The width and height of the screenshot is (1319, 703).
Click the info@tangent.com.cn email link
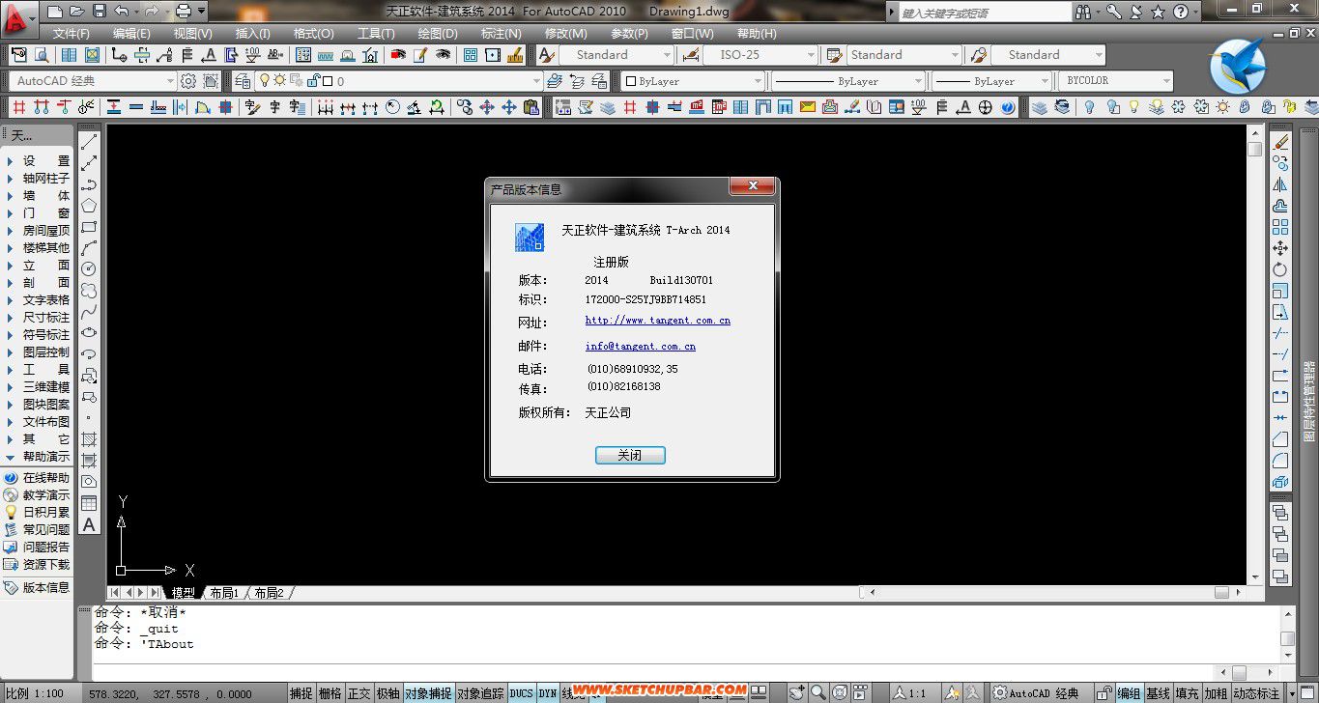point(641,346)
